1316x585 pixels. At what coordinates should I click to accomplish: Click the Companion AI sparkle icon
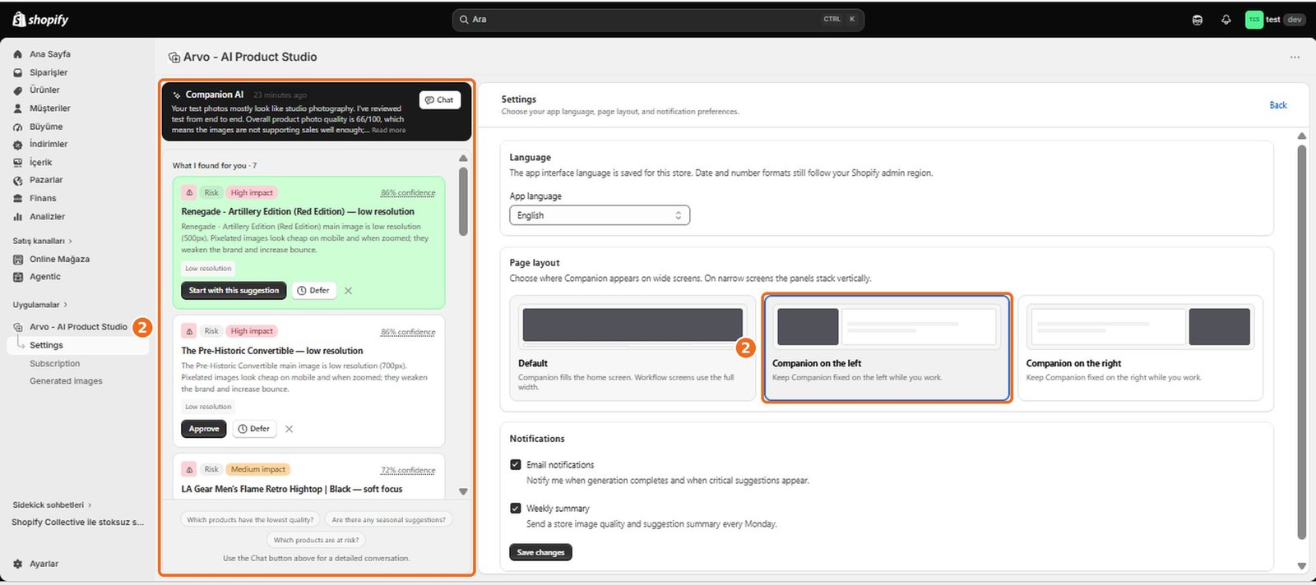click(x=176, y=95)
